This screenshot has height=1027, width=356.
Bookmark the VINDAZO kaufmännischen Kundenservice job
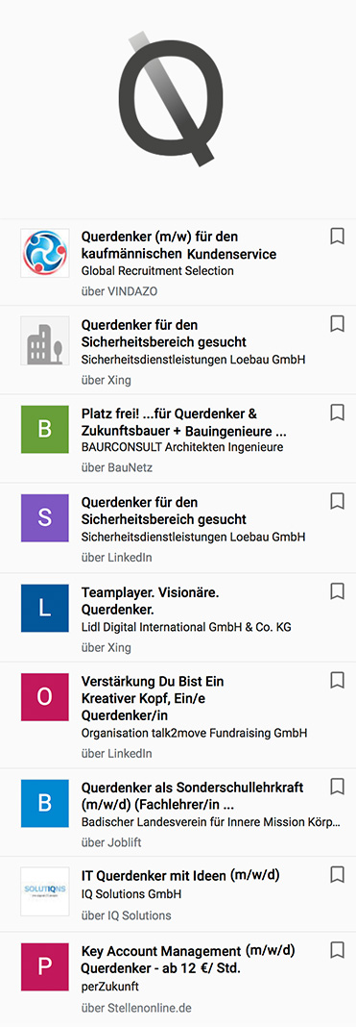(x=337, y=237)
